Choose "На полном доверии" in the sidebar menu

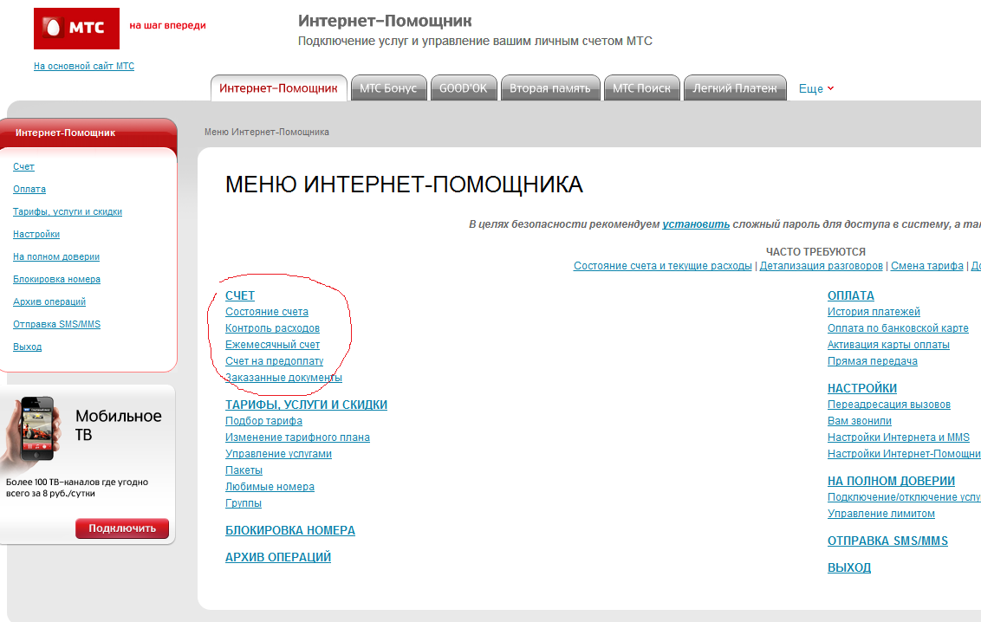point(56,256)
